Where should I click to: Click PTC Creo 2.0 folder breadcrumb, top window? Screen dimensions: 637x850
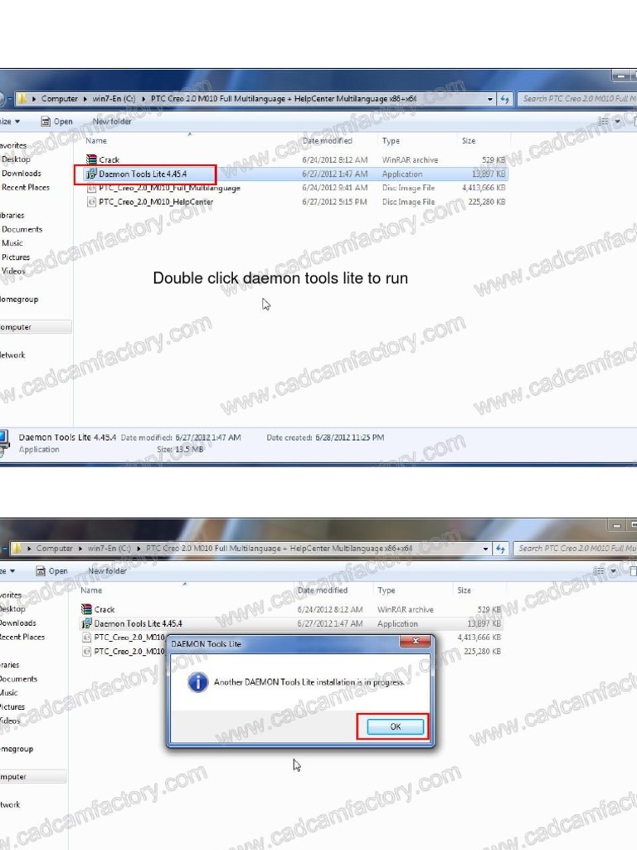[x=284, y=99]
